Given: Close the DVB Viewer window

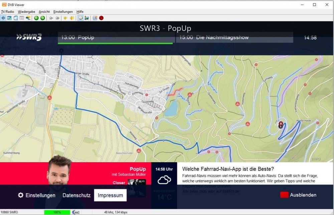Looking at the screenshot, I should [x=327, y=5].
